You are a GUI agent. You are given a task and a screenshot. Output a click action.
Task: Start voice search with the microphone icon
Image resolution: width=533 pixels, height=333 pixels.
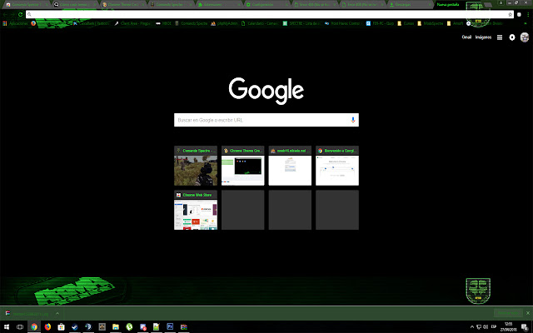click(353, 120)
